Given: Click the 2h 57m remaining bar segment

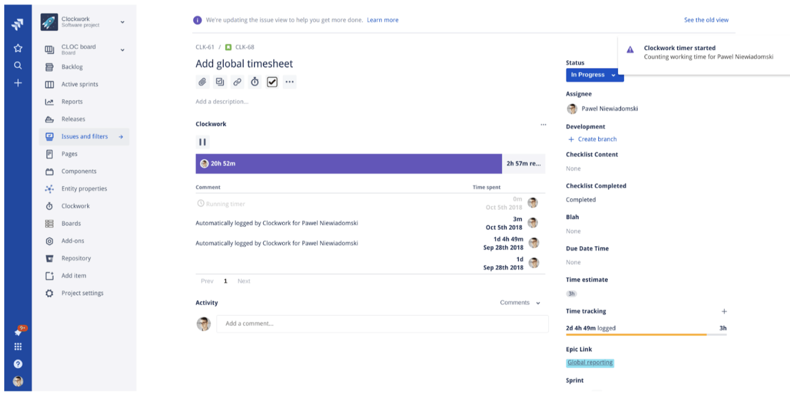Looking at the screenshot, I should coord(524,163).
